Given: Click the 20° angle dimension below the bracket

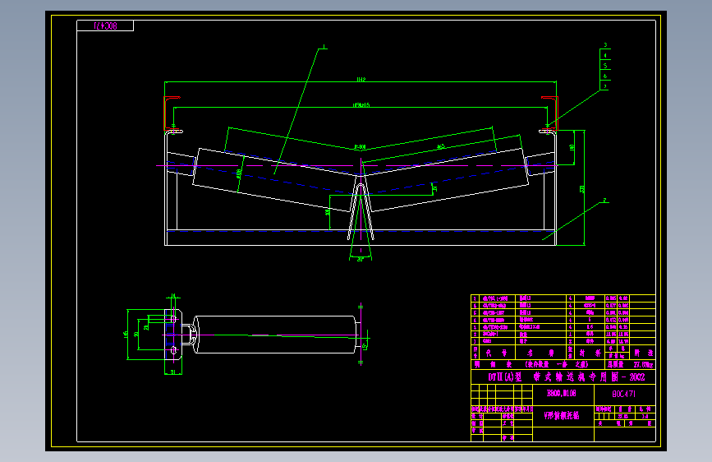Looking at the screenshot, I should [x=360, y=260].
